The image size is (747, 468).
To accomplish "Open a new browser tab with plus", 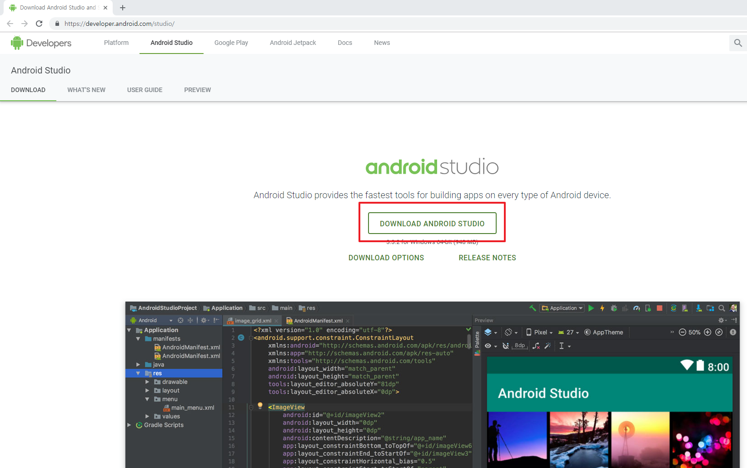I will pyautogui.click(x=123, y=8).
